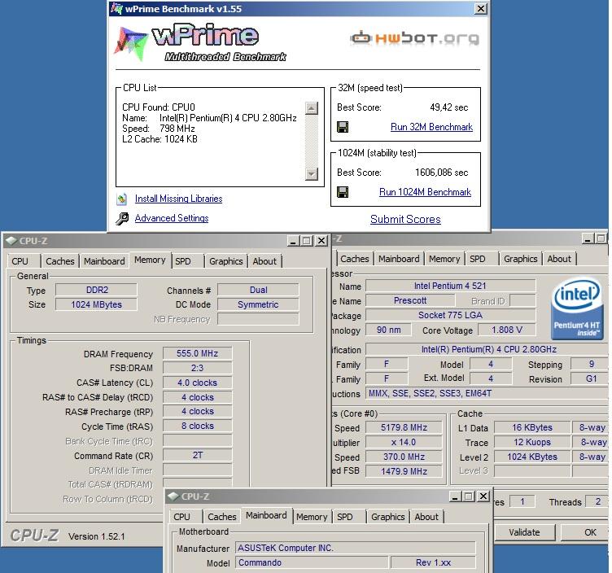Click the FSB:DRAM 2:3 field

197,368
